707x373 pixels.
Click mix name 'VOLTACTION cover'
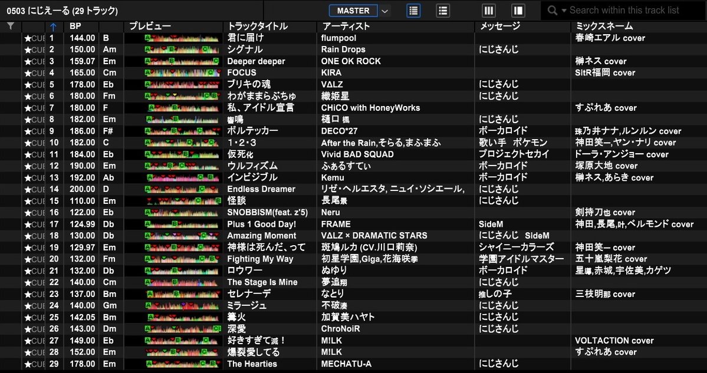(x=614, y=341)
